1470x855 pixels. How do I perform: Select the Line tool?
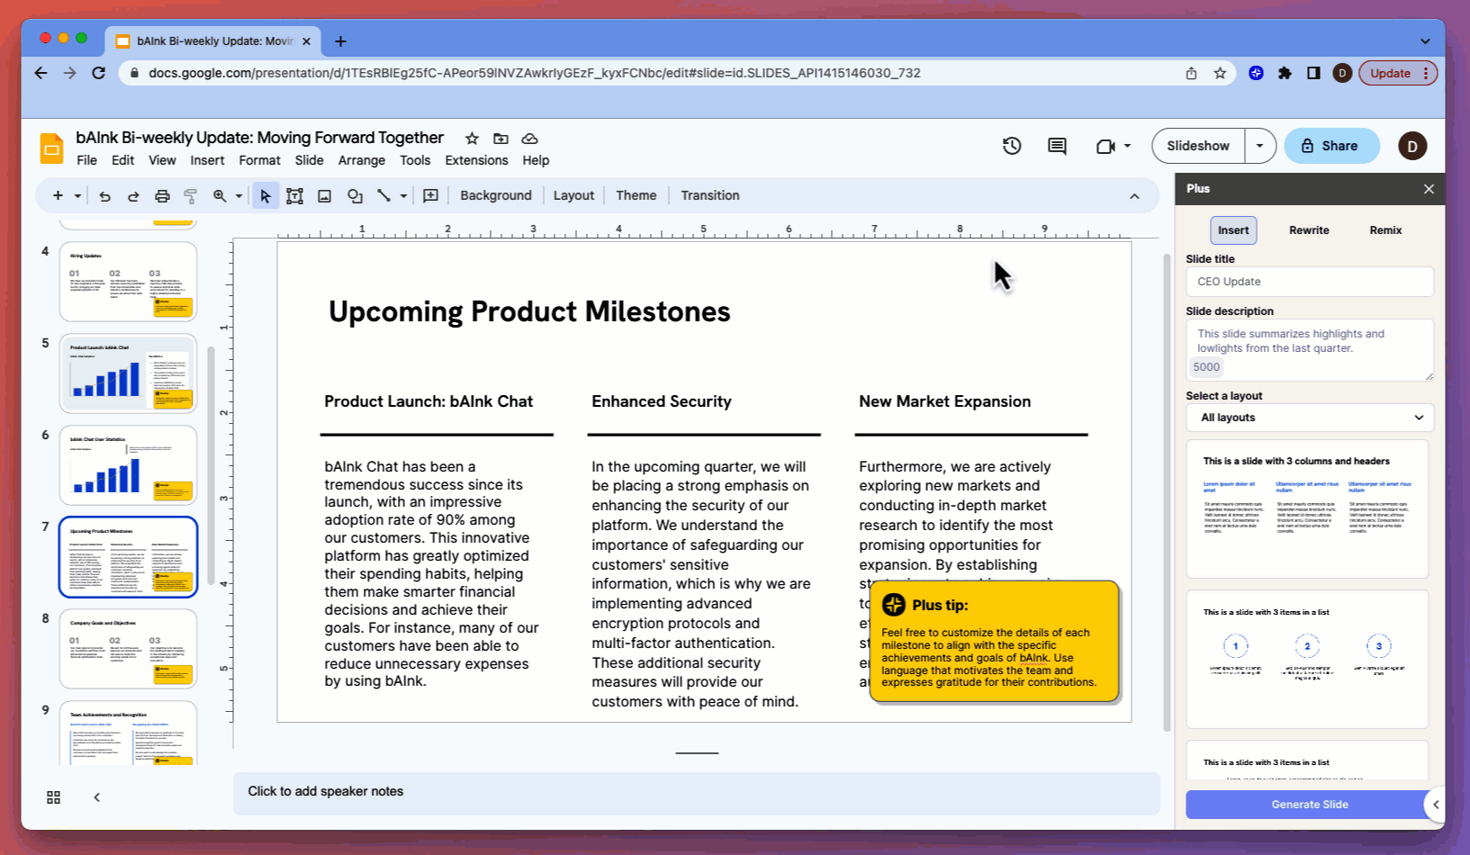[x=383, y=195]
